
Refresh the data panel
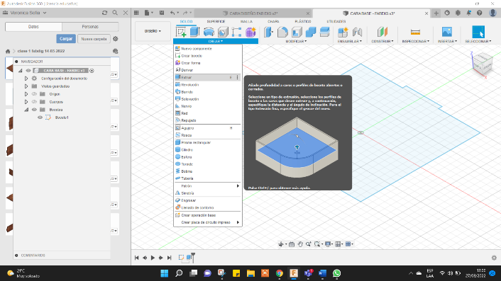tap(104, 13)
